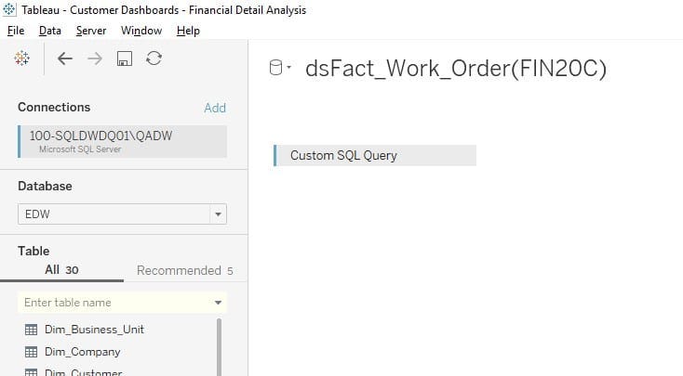
Task: Select the Custom SQL Query object
Action: coord(375,156)
